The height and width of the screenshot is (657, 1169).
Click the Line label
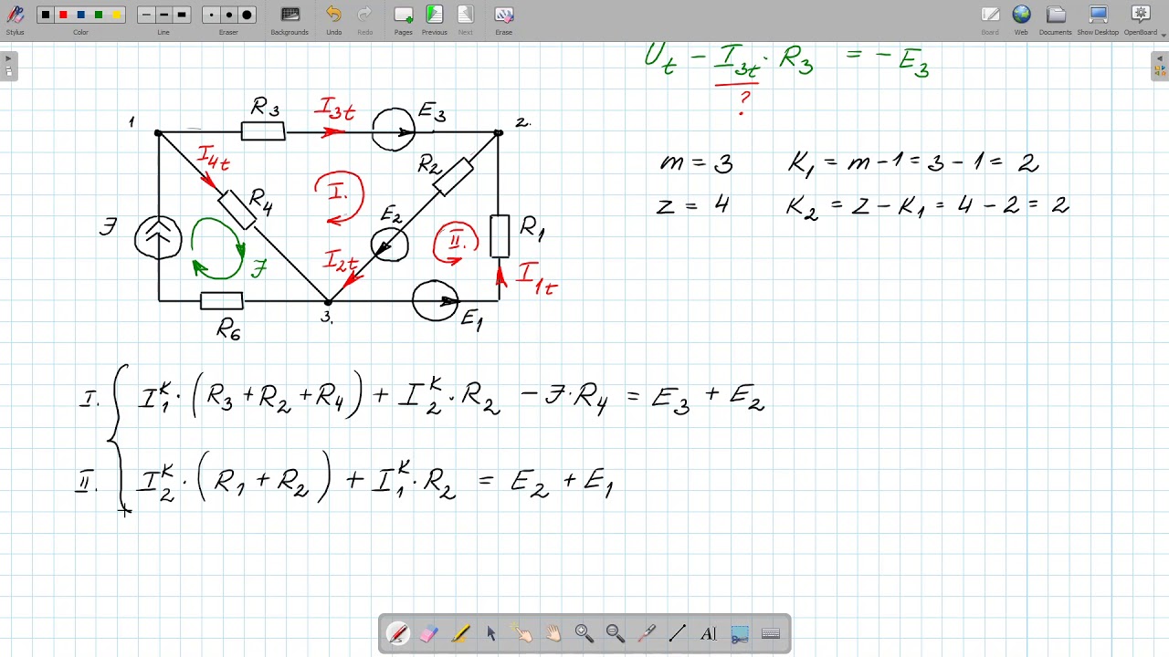pos(163,32)
